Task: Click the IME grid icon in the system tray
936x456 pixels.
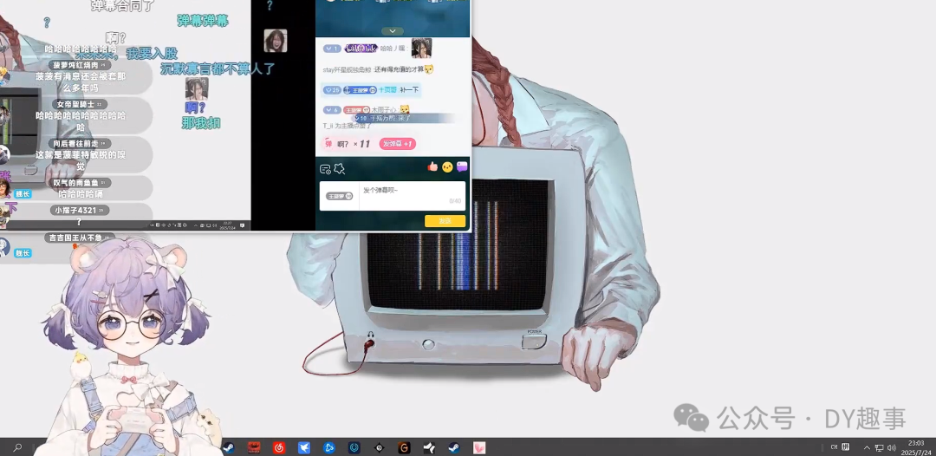Action: [x=846, y=446]
